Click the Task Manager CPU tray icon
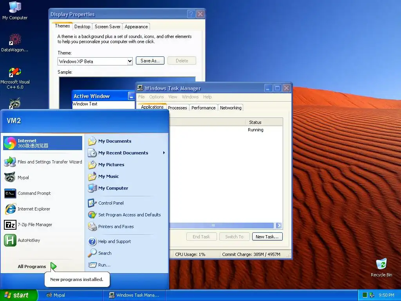This screenshot has height=301, width=401. [365, 295]
